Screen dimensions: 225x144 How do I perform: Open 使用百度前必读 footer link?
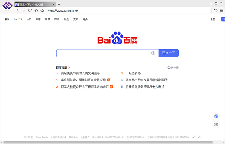(x=58, y=137)
